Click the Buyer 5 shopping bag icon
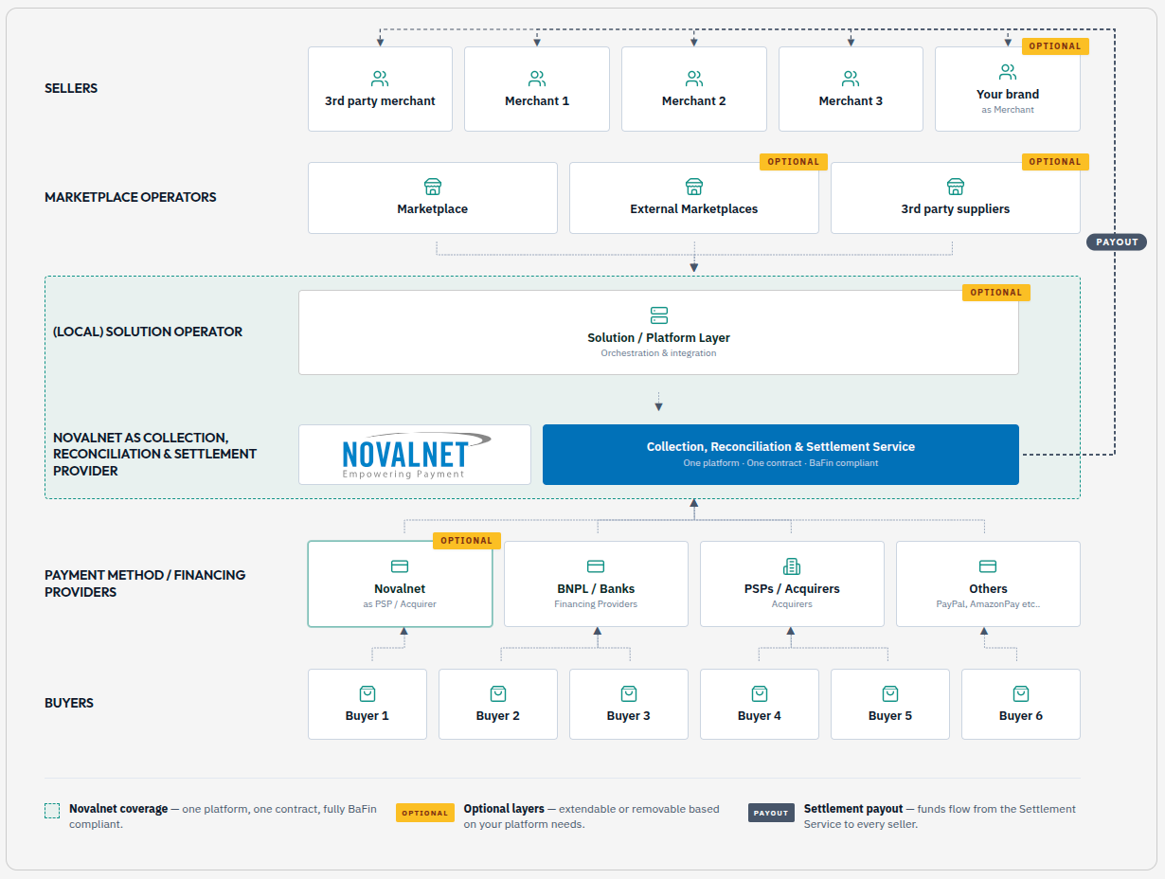Viewport: 1165px width, 879px height. tap(890, 694)
